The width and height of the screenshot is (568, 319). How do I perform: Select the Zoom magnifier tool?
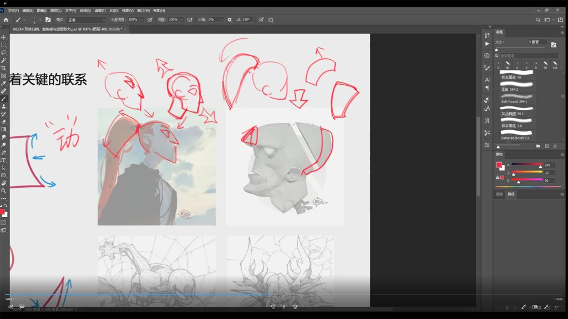4,191
